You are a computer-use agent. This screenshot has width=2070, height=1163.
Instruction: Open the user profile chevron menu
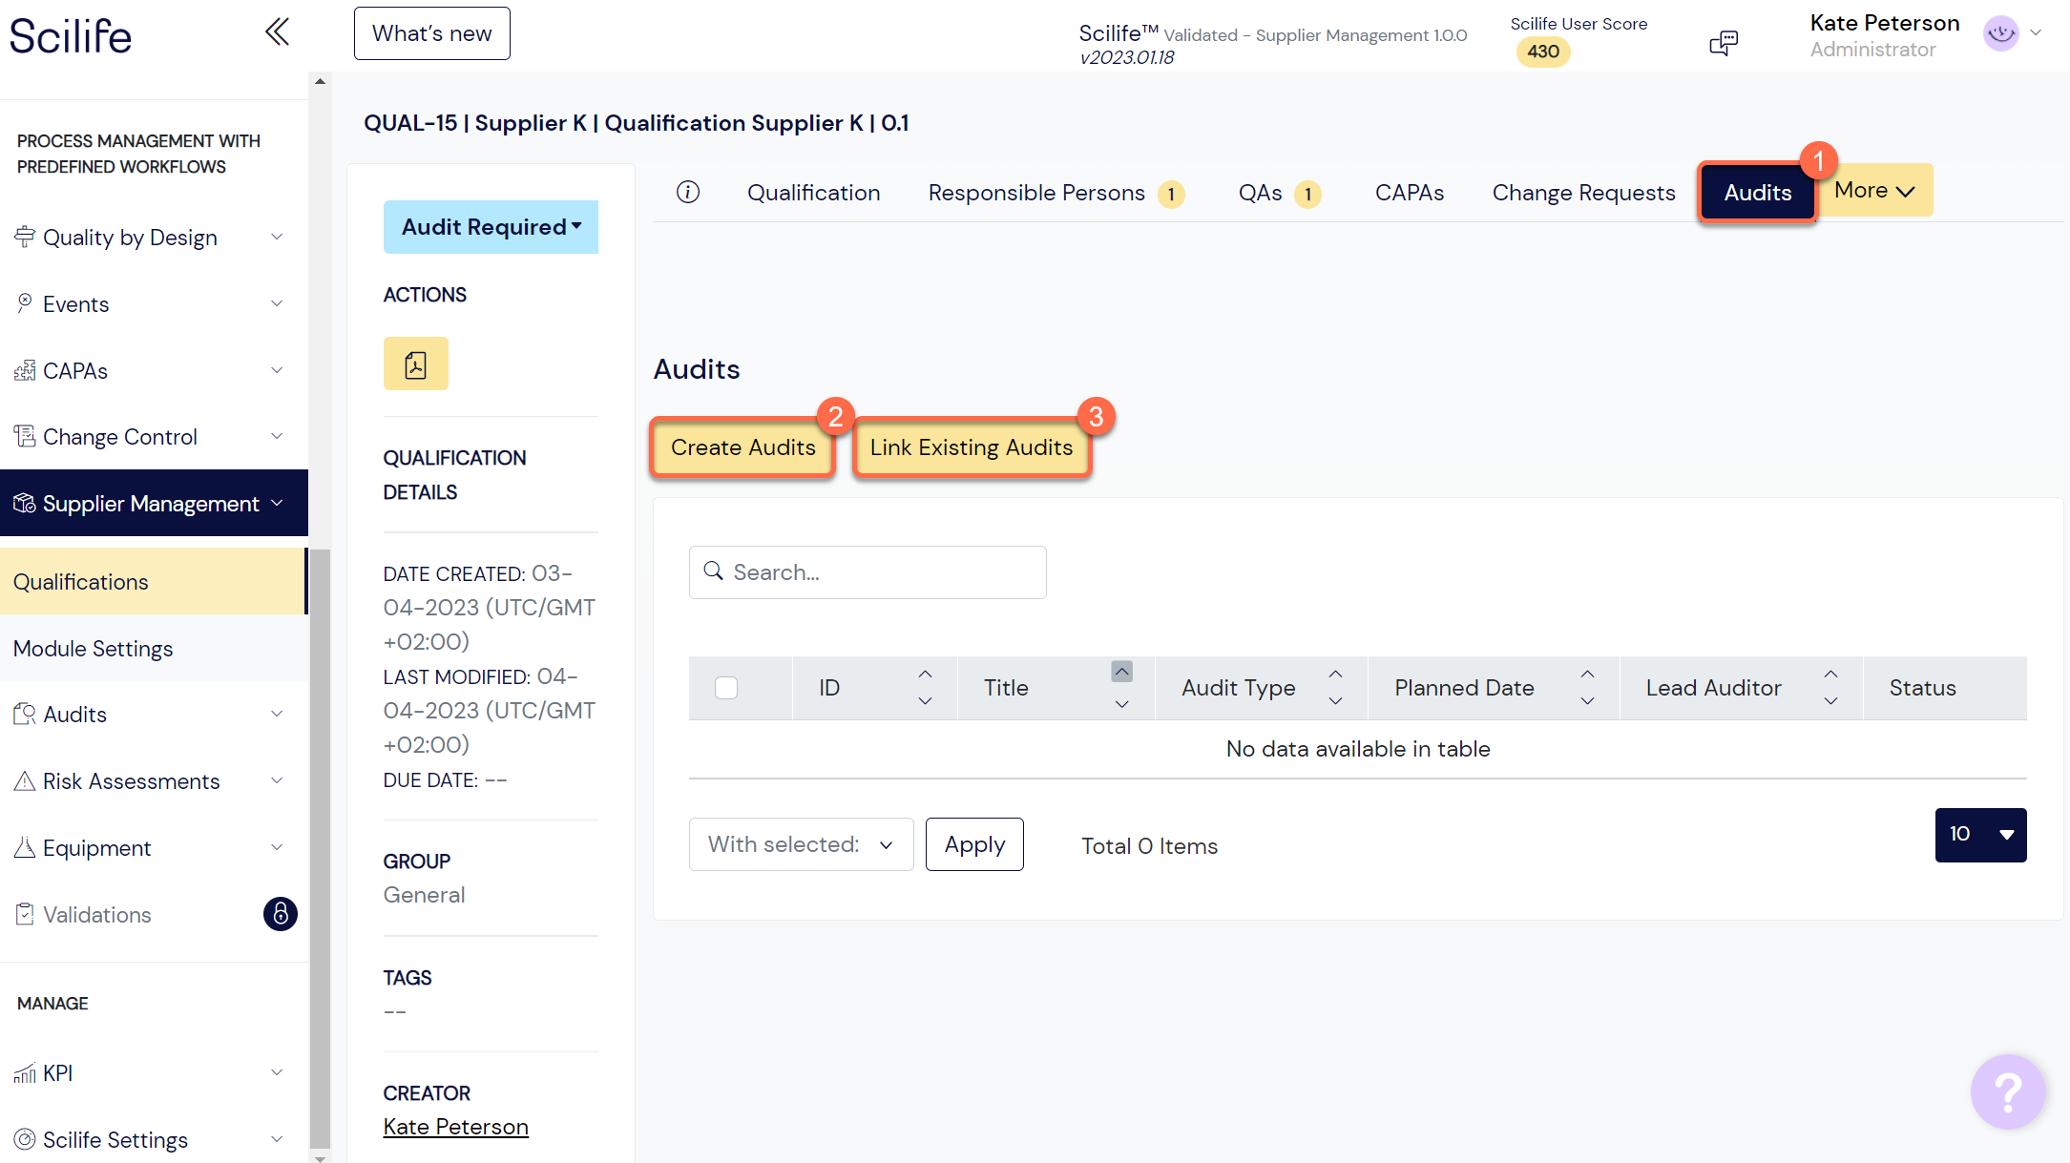pos(2036,32)
